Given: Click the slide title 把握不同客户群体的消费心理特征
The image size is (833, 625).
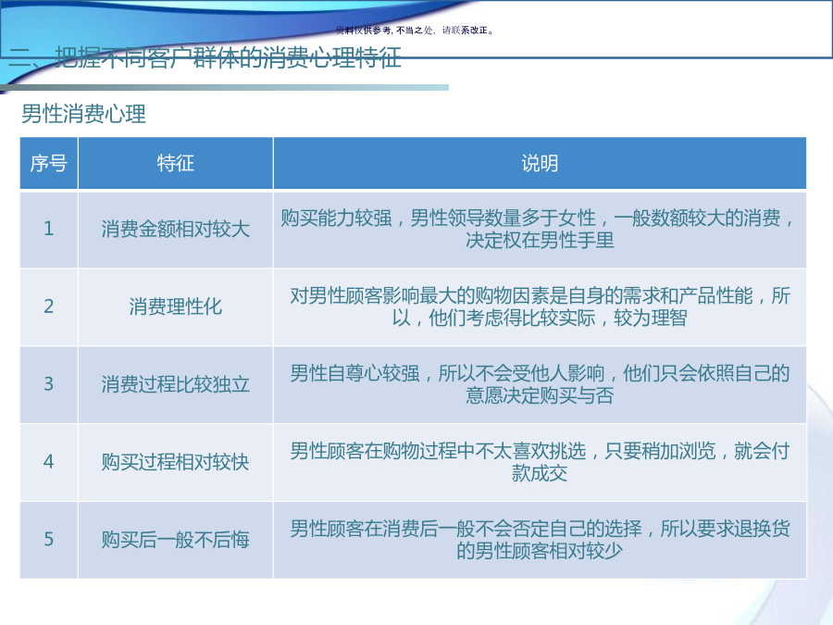Looking at the screenshot, I should click(229, 57).
